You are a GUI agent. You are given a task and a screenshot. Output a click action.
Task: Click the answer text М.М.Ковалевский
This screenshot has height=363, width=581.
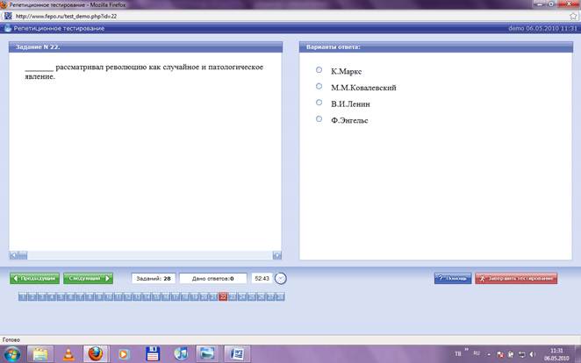coord(363,88)
